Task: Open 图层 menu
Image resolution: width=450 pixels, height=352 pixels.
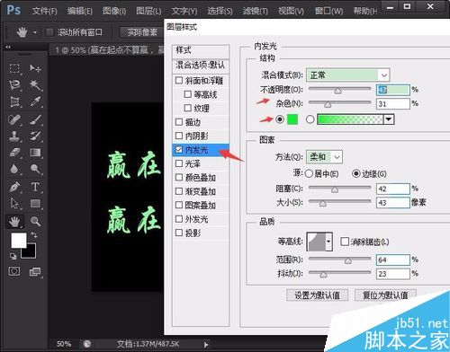Action: pos(148,11)
